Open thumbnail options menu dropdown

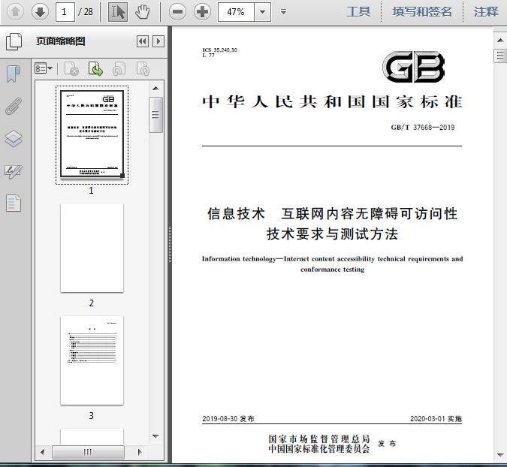tap(44, 68)
